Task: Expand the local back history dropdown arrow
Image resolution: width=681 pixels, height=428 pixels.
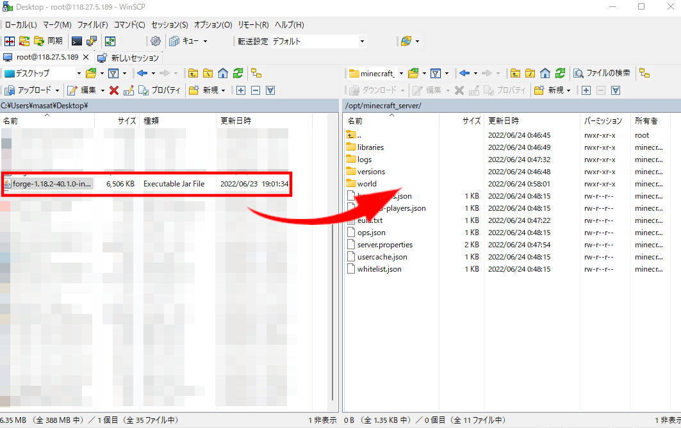Action: pyautogui.click(x=153, y=74)
